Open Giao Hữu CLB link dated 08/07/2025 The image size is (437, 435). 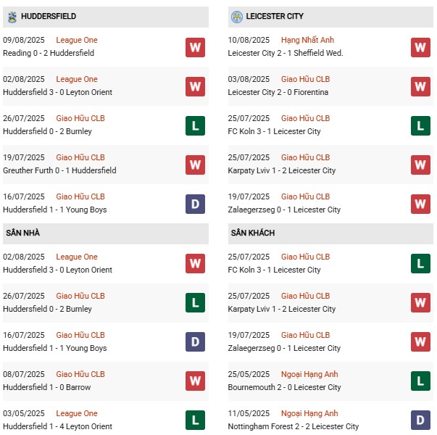pos(80,374)
